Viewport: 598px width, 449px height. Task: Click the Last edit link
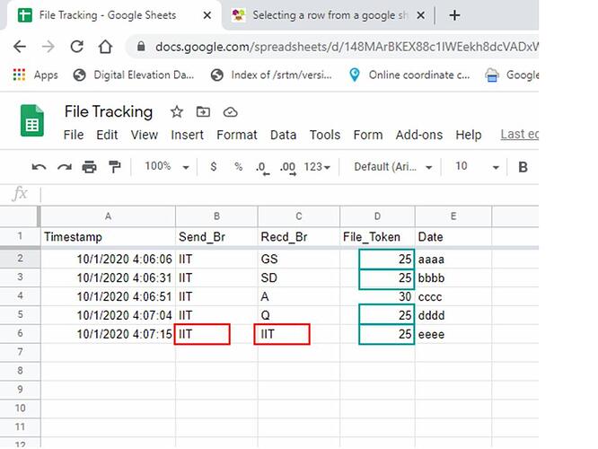[x=519, y=134]
